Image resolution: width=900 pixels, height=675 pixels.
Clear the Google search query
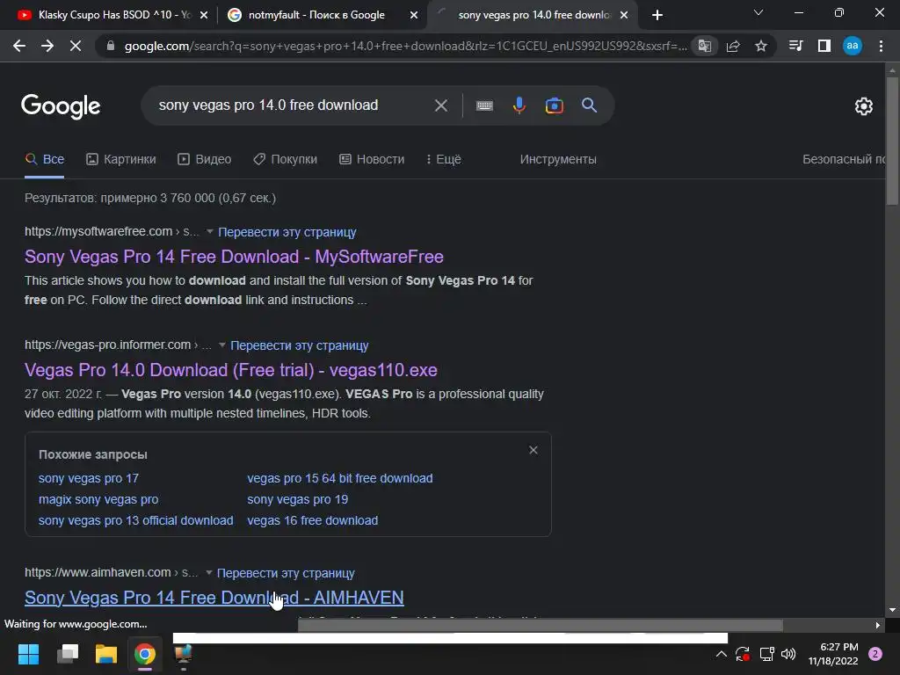click(x=441, y=105)
